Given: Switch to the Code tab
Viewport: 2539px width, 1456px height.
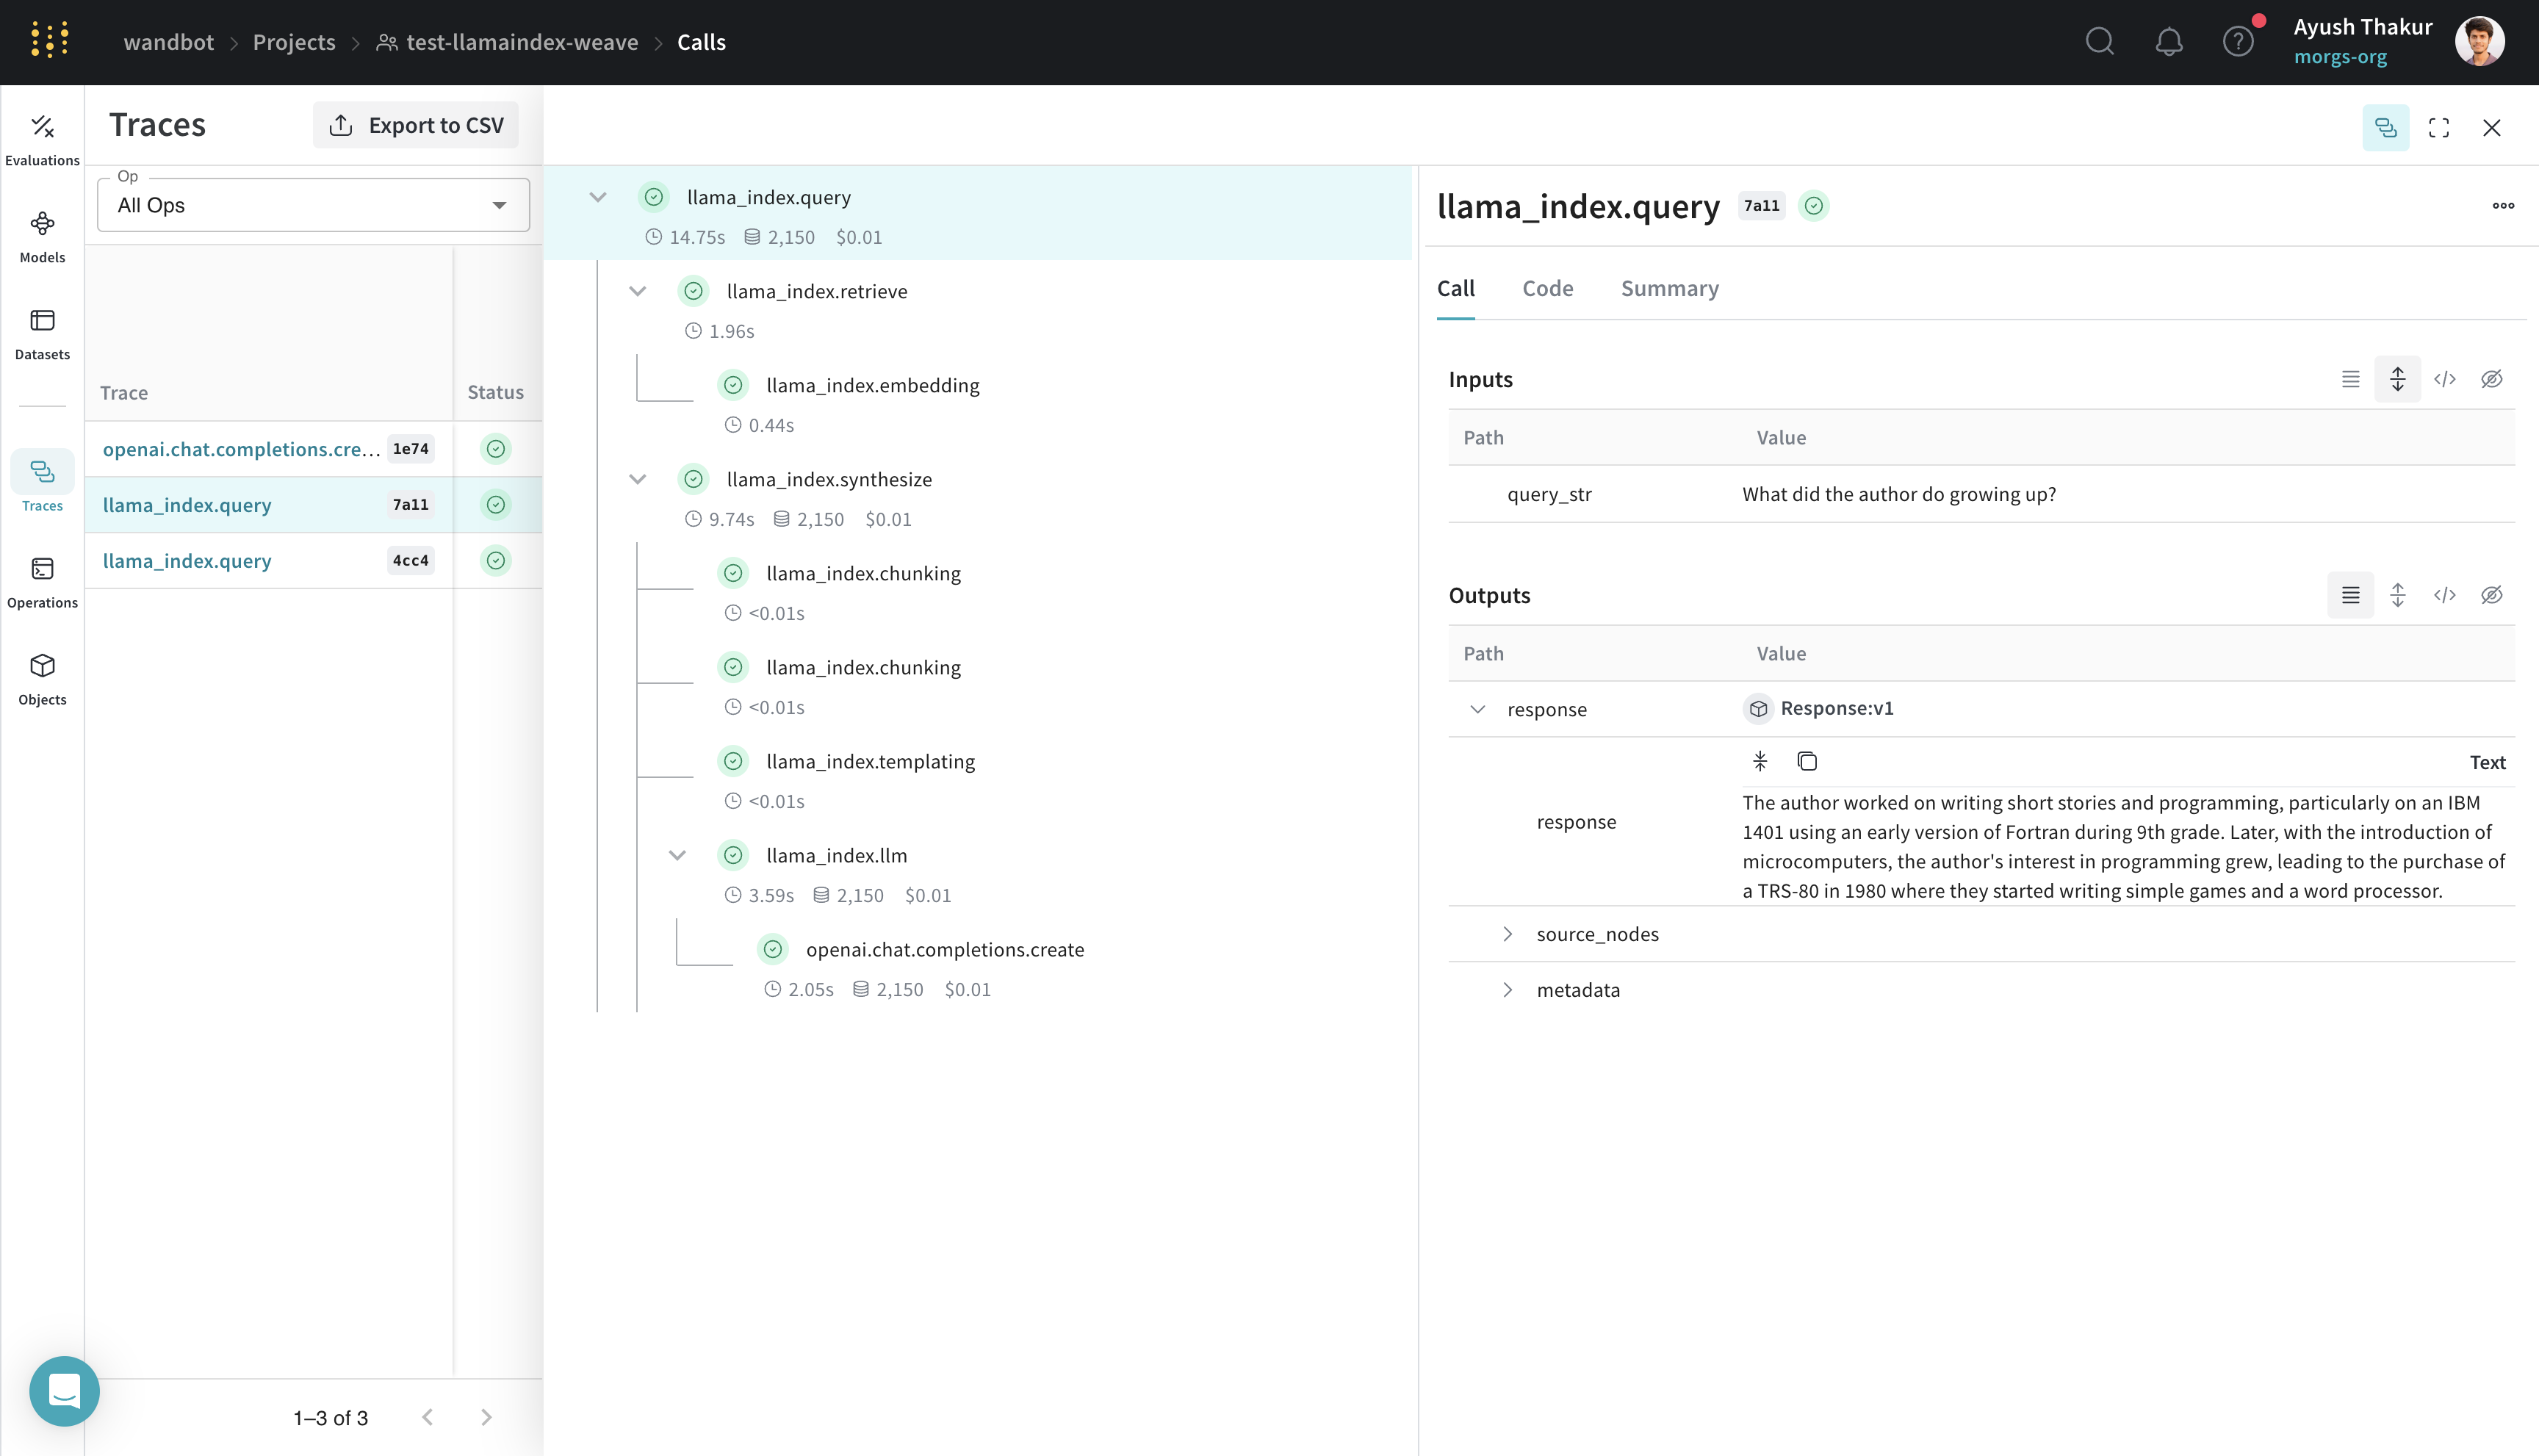Looking at the screenshot, I should point(1547,288).
